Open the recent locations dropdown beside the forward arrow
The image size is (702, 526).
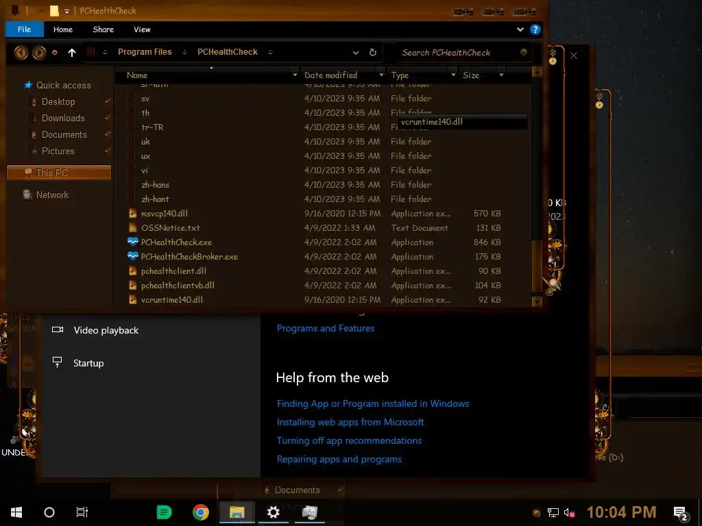pos(55,52)
